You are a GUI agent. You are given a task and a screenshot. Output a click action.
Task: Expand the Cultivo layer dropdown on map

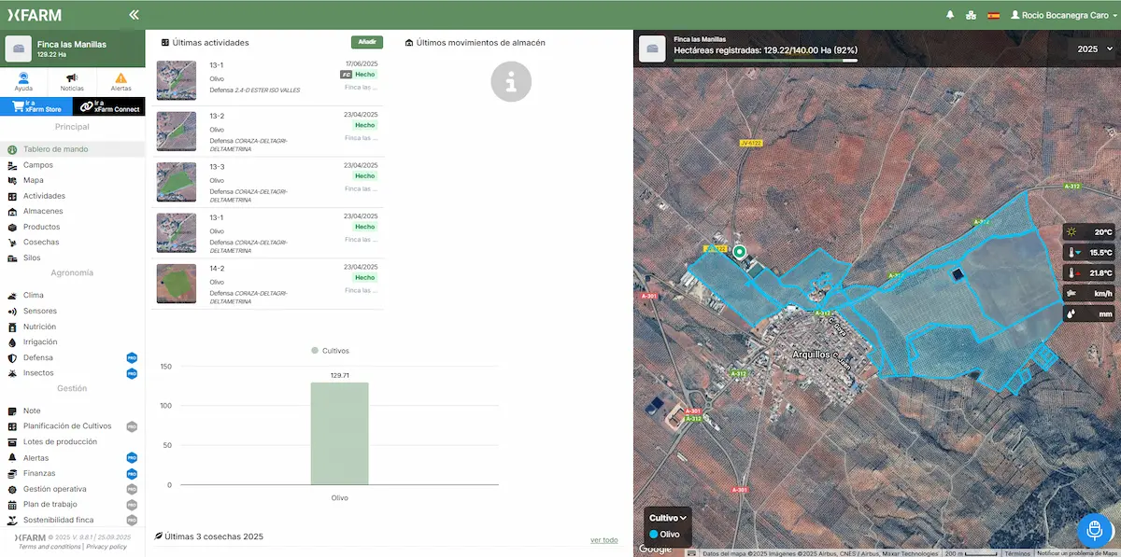click(x=668, y=518)
